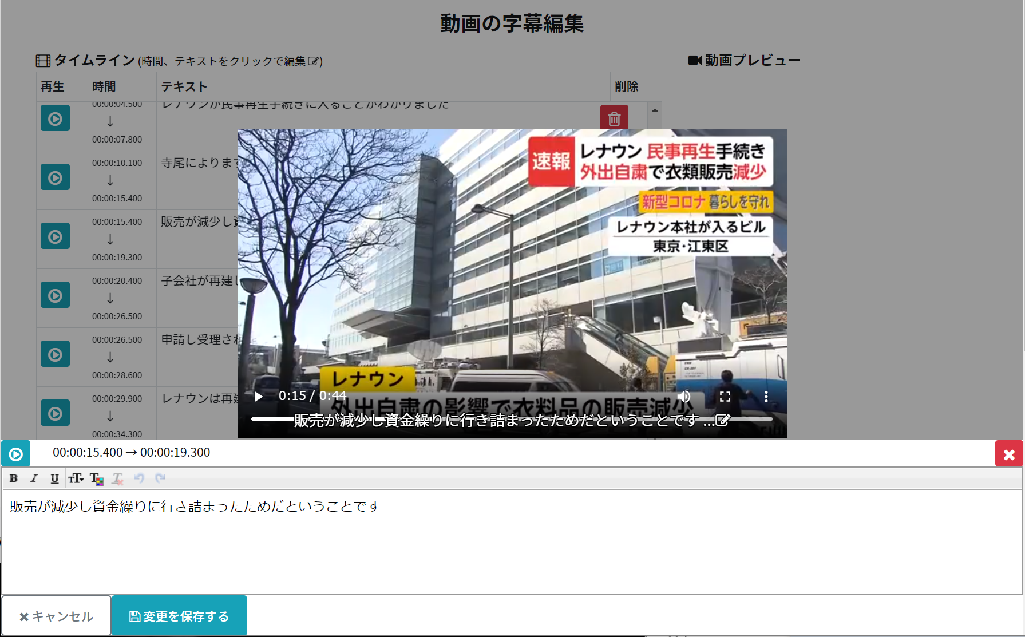Play the subtitle row starting at 00:00:29.900
This screenshot has width=1025, height=637.
coord(55,413)
